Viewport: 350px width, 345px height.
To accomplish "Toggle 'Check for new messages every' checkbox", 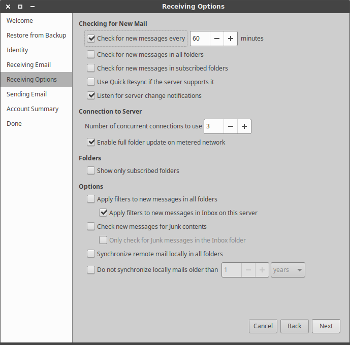I will coord(91,39).
